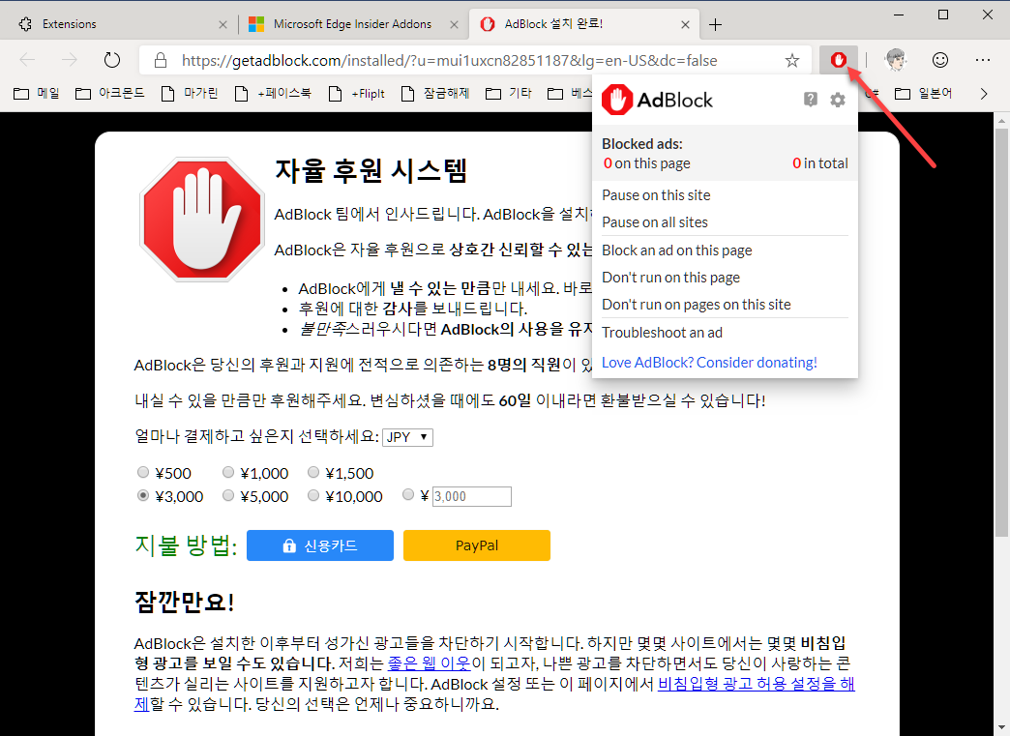Open the 마가린 bookmark
The width and height of the screenshot is (1010, 736).
pos(190,94)
